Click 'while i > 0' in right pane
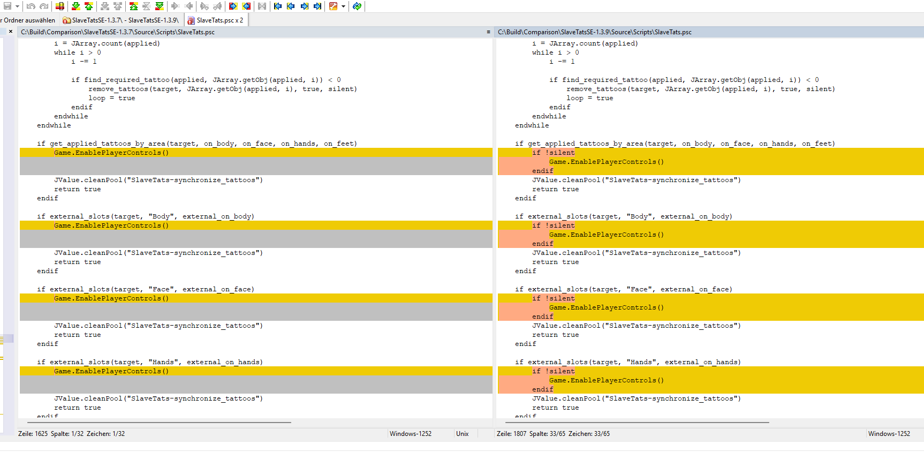This screenshot has height=452, width=924. click(556, 52)
